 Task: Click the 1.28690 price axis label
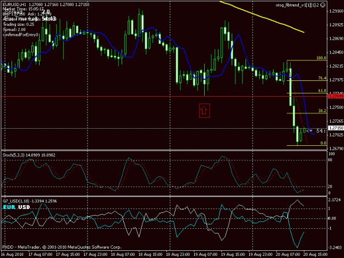336,39
